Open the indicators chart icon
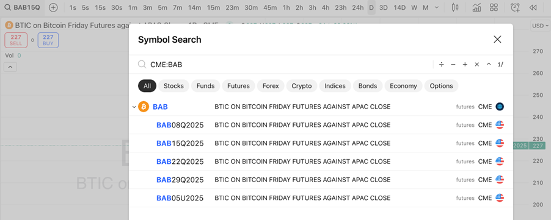This screenshot has width=551, height=220. tap(477, 7)
